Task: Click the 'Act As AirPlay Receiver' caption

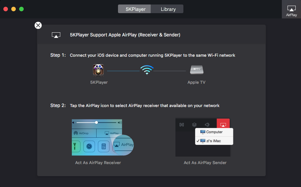Action: click(x=98, y=163)
